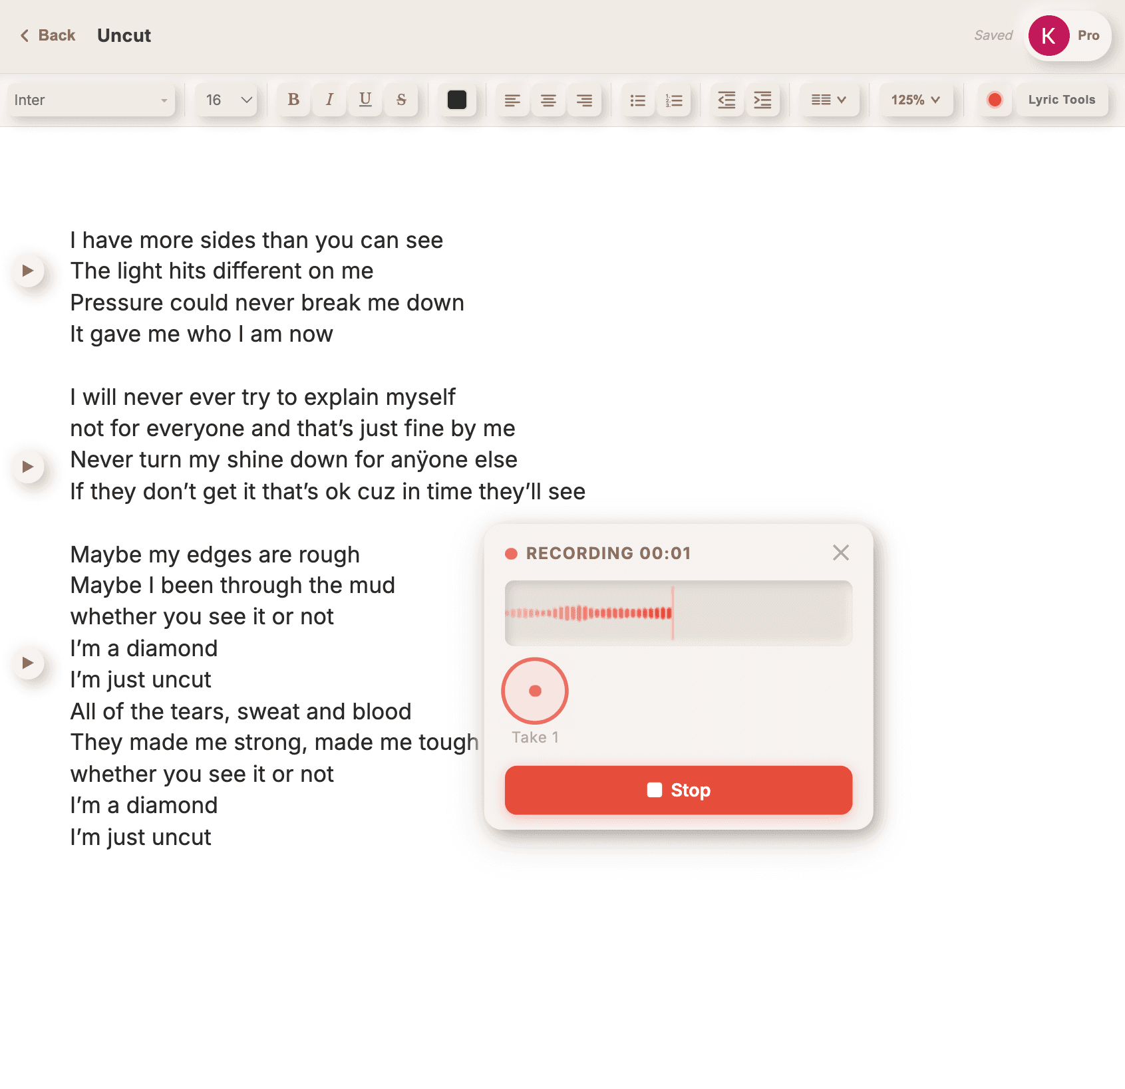Screen dimensions: 1125x1089
Task: Play the chorus section
Action: tap(29, 663)
